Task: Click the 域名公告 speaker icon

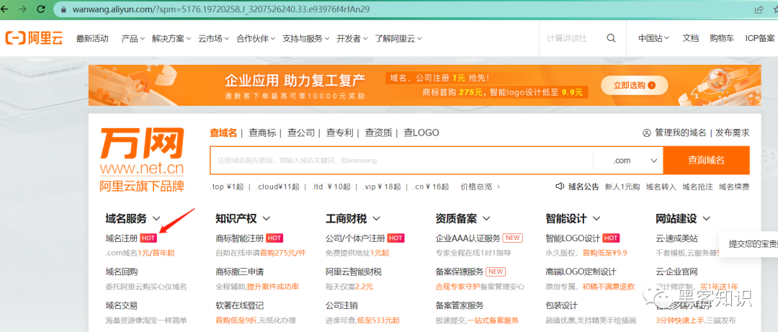Action: point(560,187)
